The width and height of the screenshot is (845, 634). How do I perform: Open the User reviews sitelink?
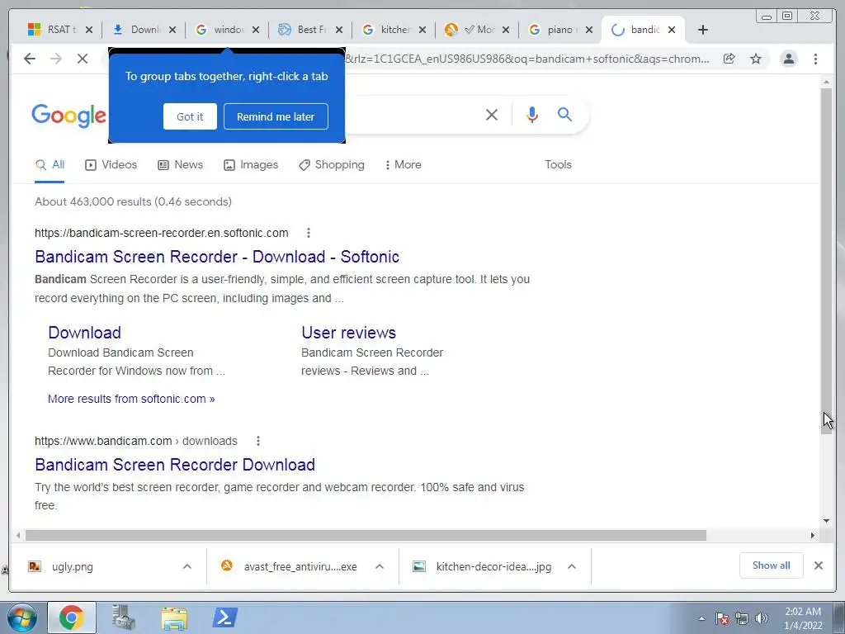(x=349, y=333)
